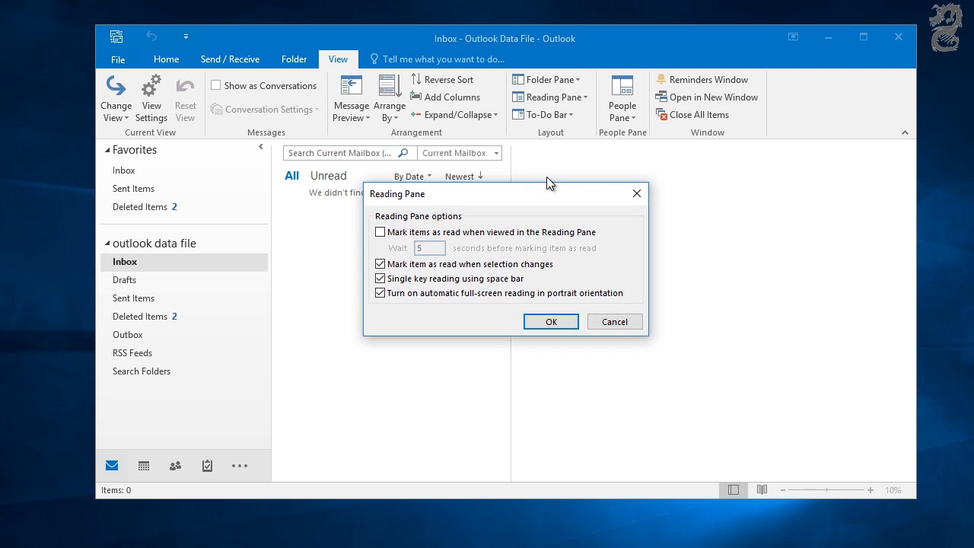Screen dimensions: 974x548
Task: Click the zoom out minus button
Action: 782,490
